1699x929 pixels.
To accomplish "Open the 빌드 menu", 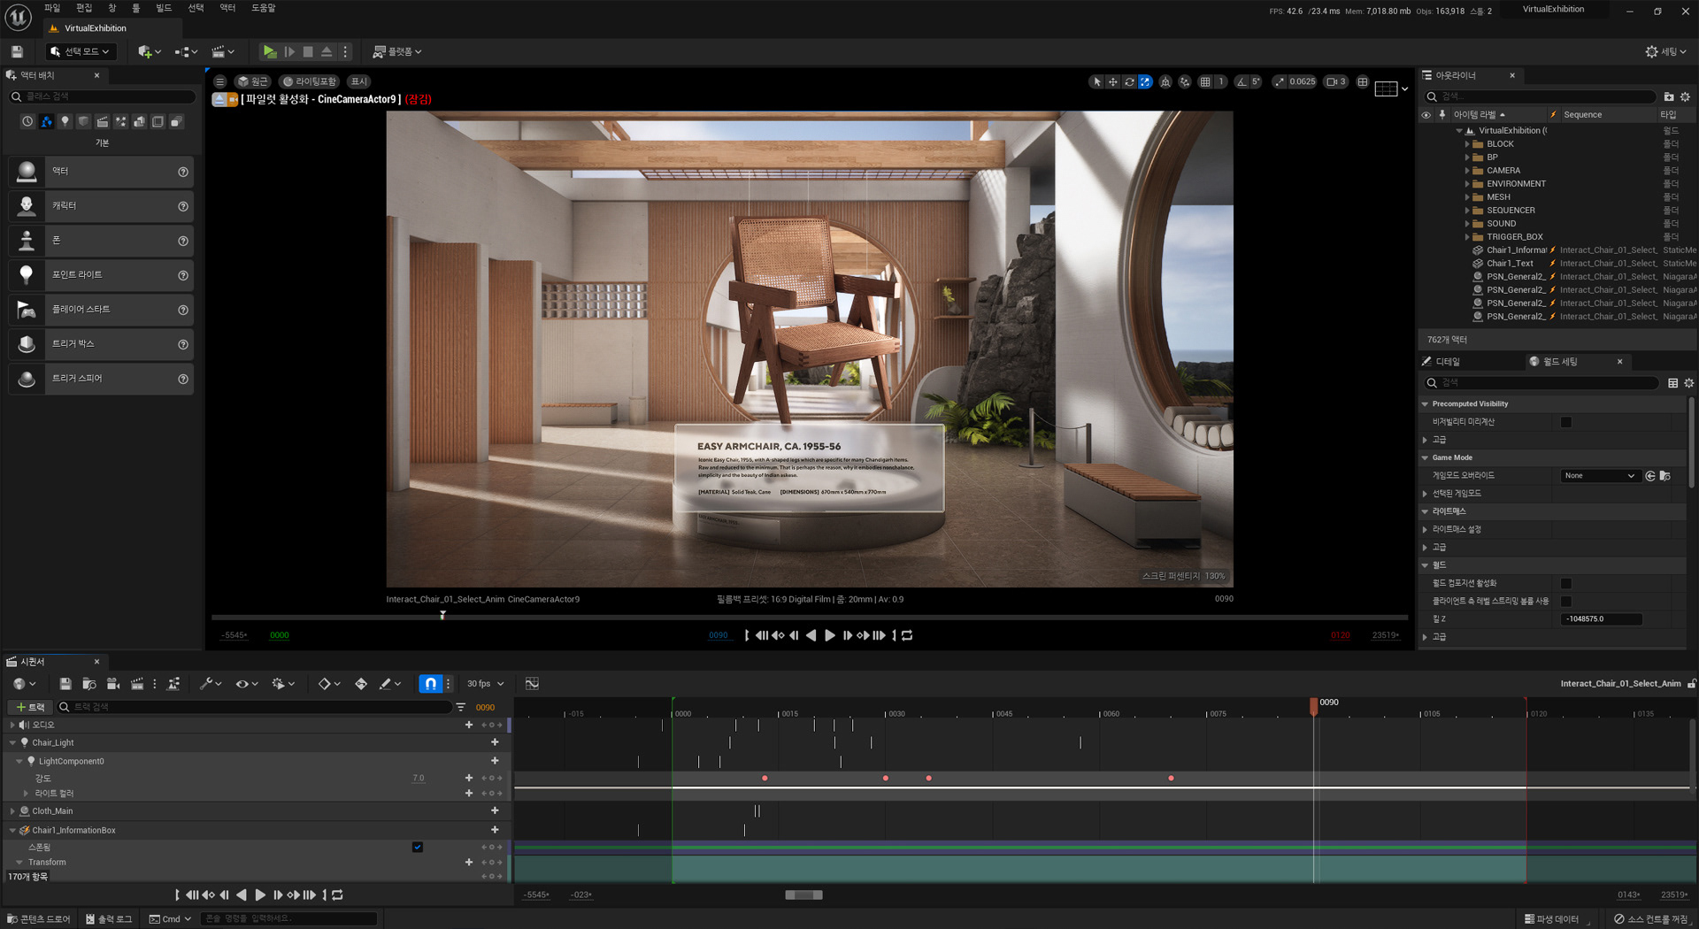I will point(164,8).
